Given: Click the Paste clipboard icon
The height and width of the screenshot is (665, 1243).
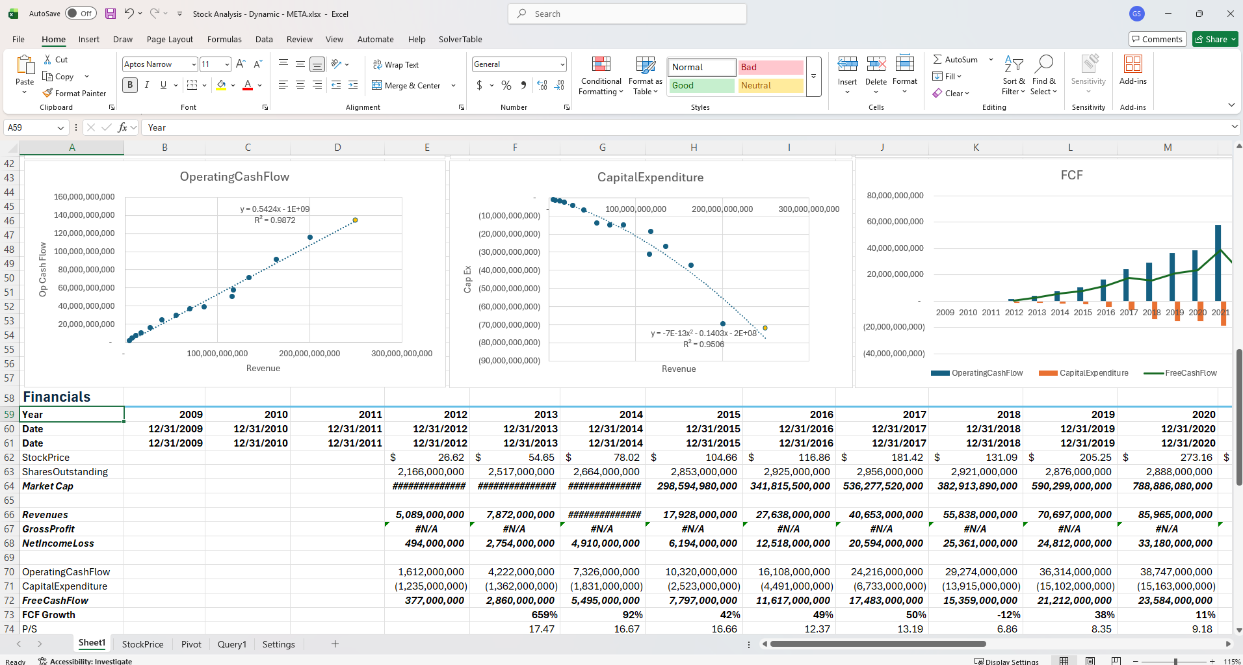Looking at the screenshot, I should (25, 66).
